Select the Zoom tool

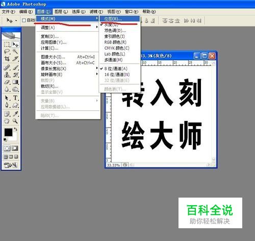click(15, 121)
